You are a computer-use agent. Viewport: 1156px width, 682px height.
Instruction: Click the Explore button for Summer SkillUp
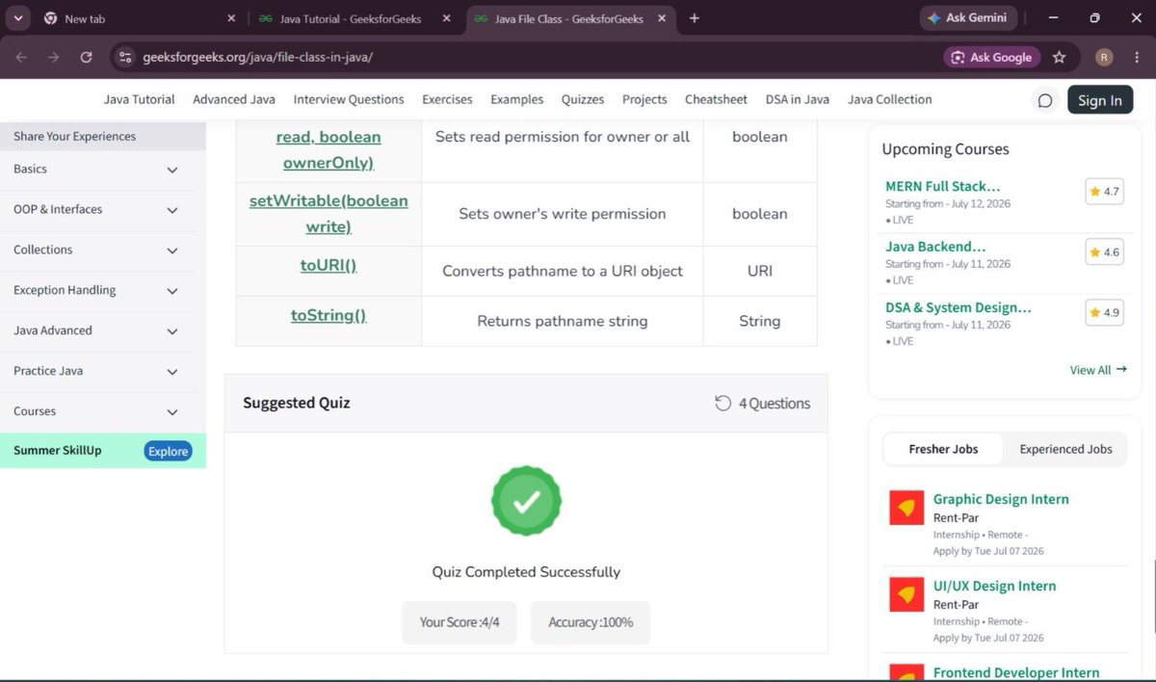click(168, 451)
